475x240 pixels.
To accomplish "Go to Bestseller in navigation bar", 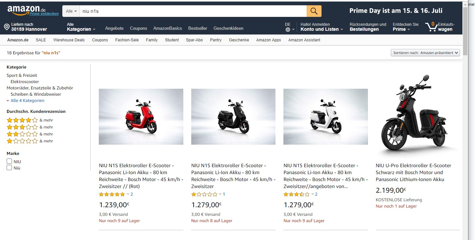I will 198,28.
